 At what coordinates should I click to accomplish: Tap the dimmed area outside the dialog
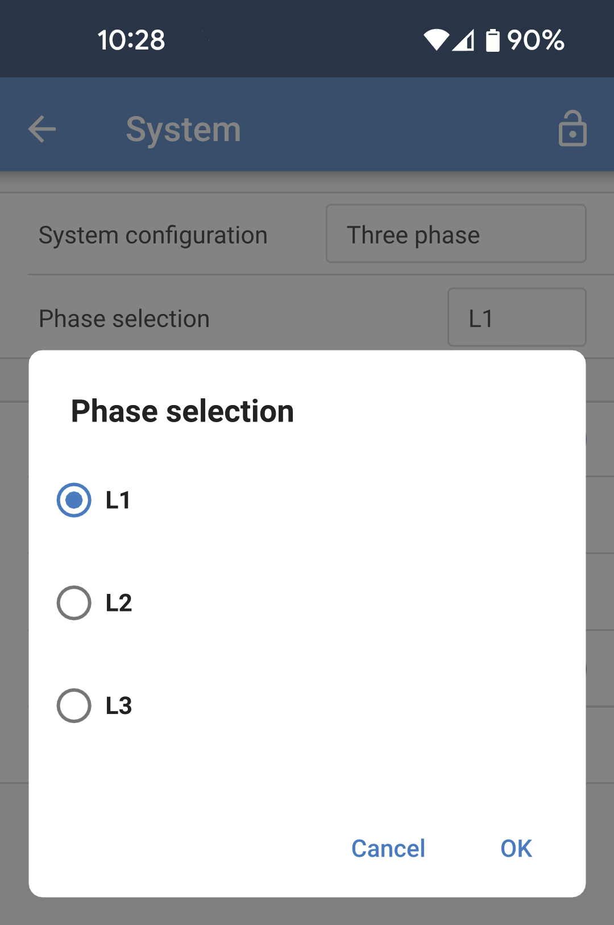(x=307, y=910)
